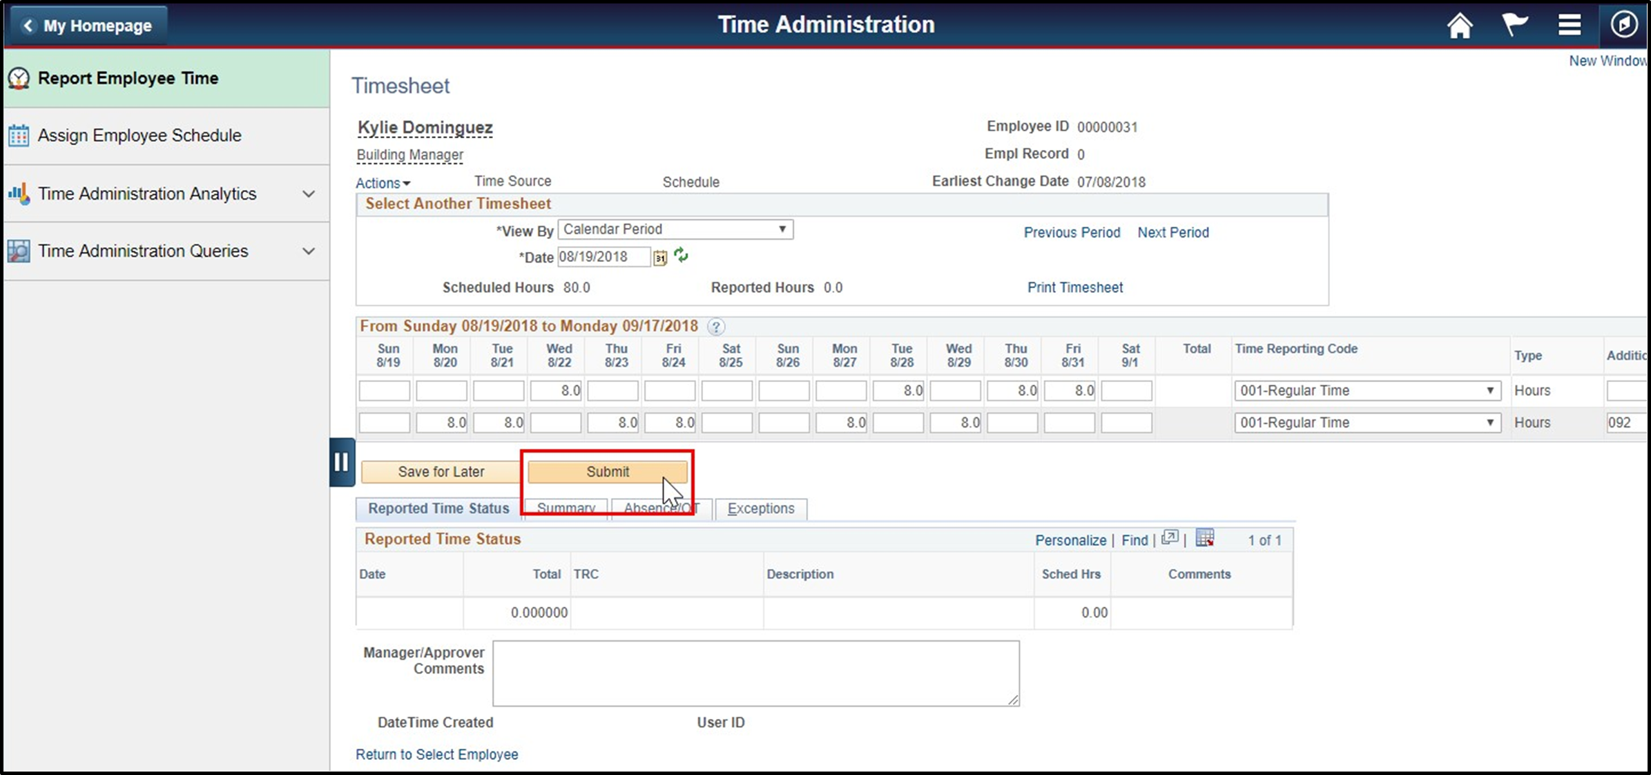Image resolution: width=1651 pixels, height=775 pixels.
Task: Submit the timesheet
Action: click(x=607, y=472)
